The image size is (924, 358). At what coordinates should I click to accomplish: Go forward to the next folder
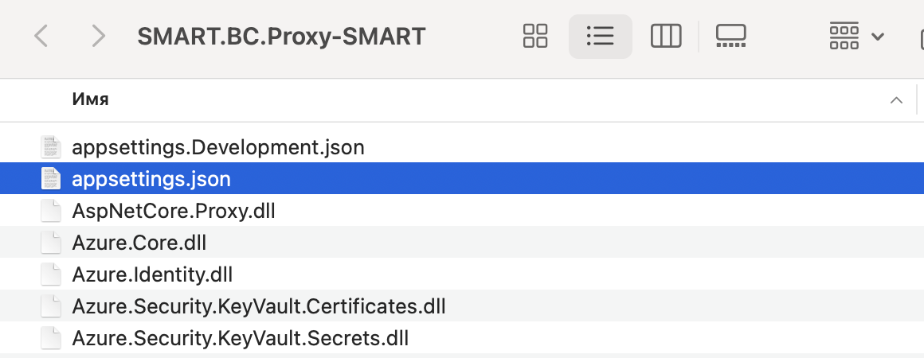pos(98,36)
